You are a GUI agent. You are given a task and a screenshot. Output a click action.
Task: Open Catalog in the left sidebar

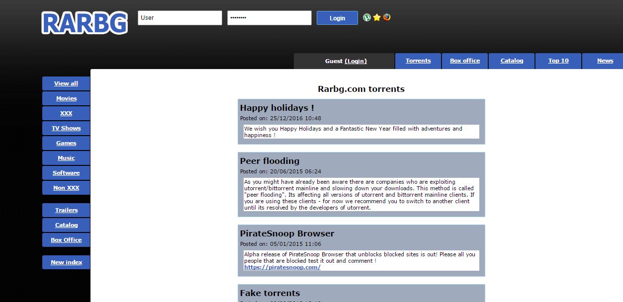(x=66, y=225)
